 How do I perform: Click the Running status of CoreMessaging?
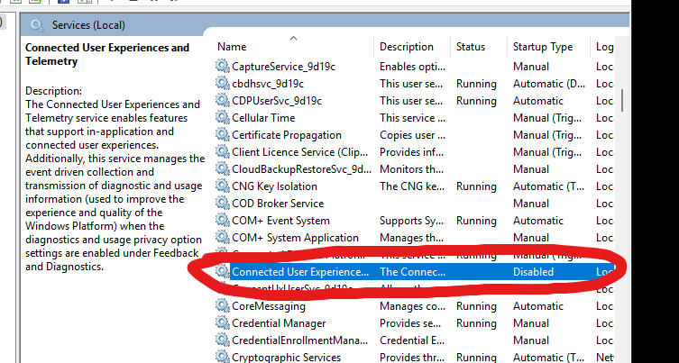click(476, 306)
